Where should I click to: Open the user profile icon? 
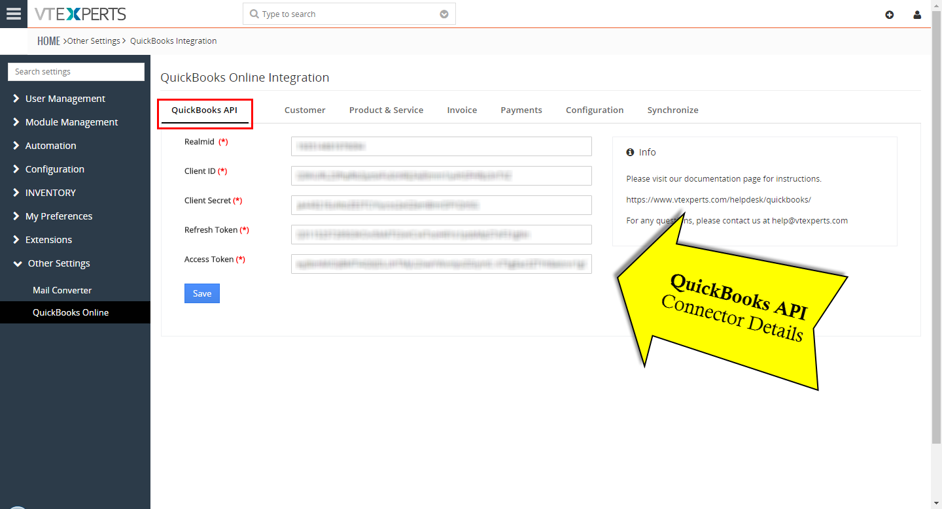(917, 14)
